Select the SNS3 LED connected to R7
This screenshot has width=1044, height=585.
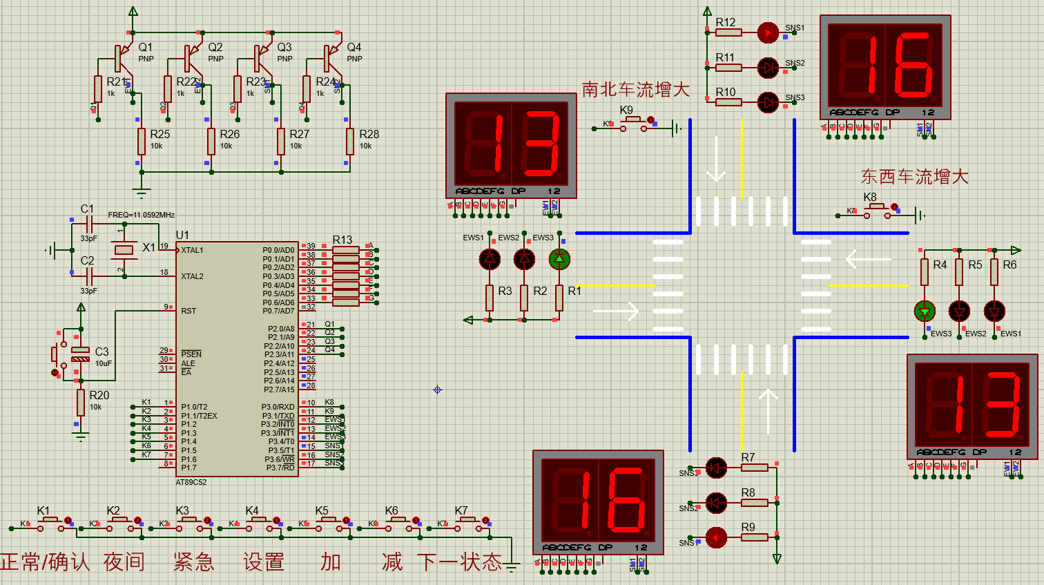pyautogui.click(x=716, y=468)
